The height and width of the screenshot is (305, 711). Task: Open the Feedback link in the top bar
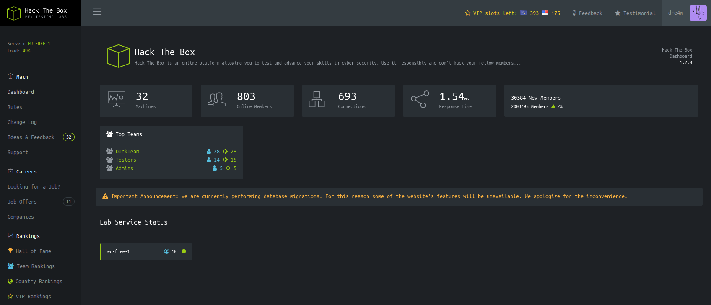click(x=590, y=13)
